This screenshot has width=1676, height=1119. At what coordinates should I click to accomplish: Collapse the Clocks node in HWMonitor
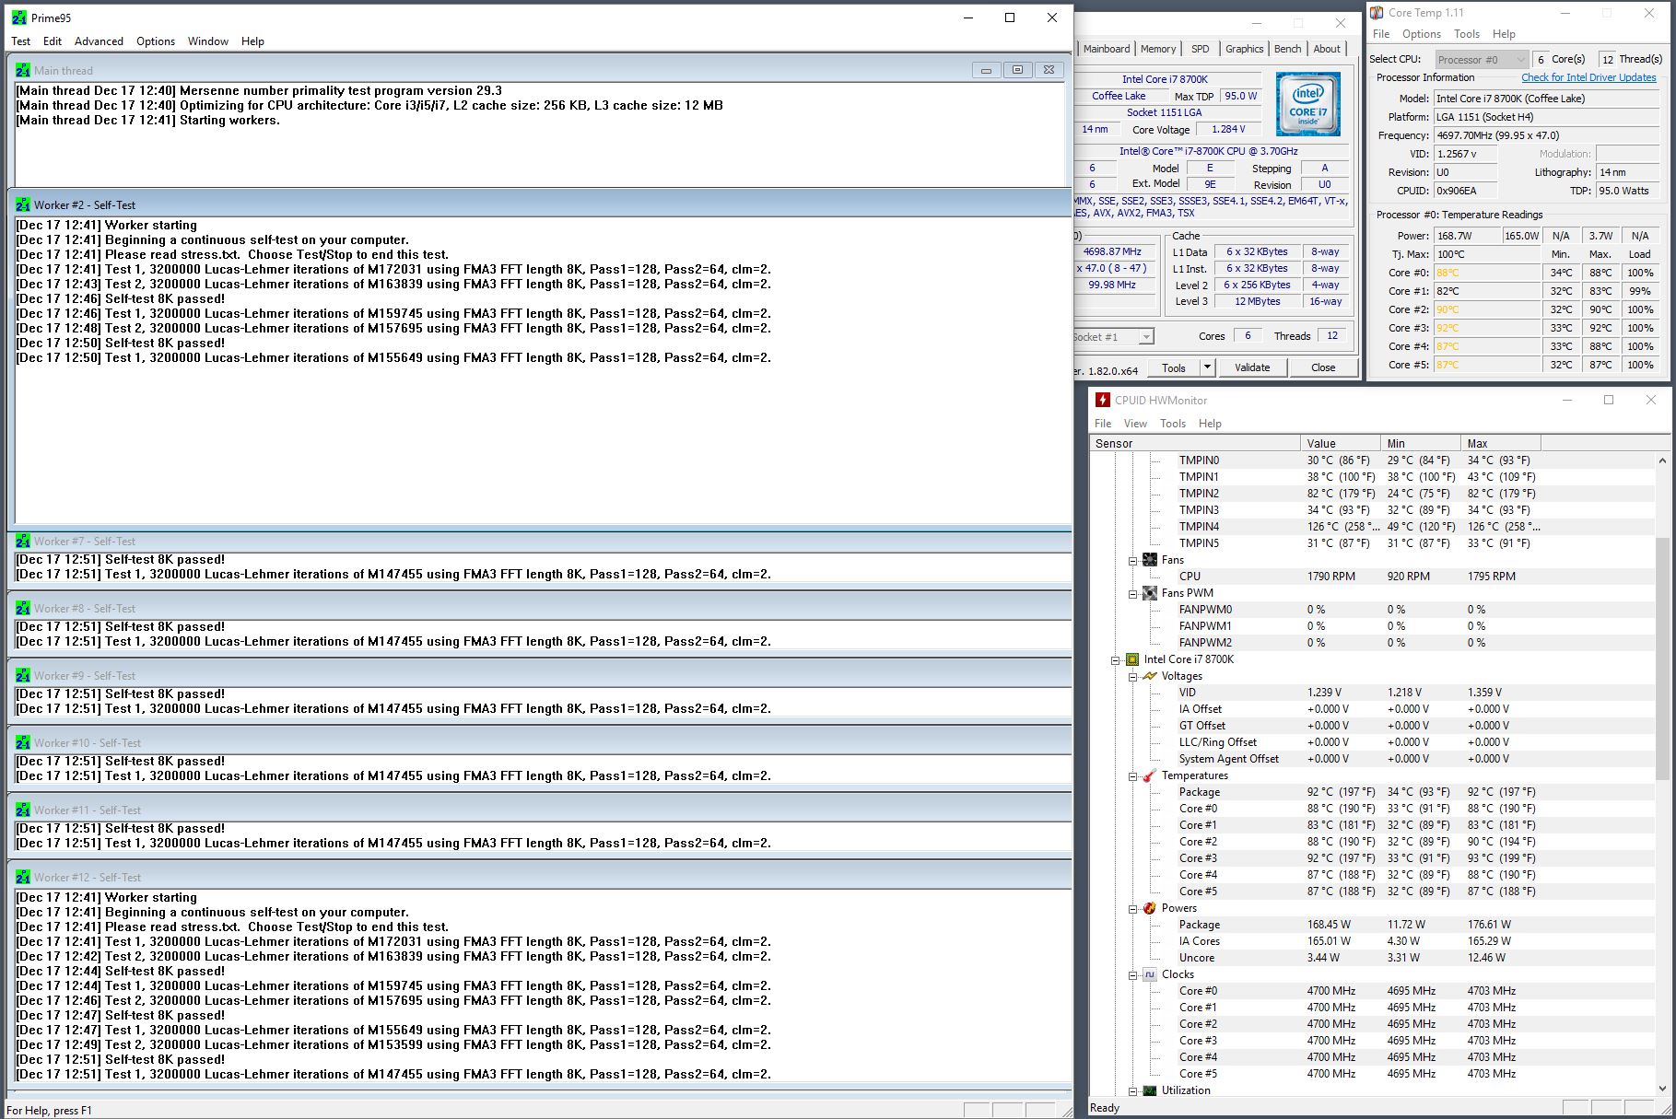(1133, 974)
